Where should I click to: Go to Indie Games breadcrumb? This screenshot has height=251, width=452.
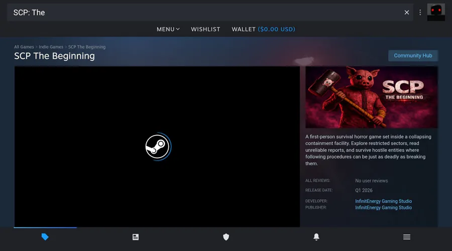tap(51, 47)
